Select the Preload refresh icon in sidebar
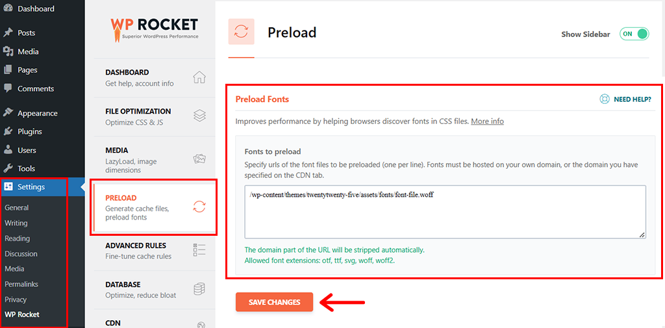 tap(199, 207)
